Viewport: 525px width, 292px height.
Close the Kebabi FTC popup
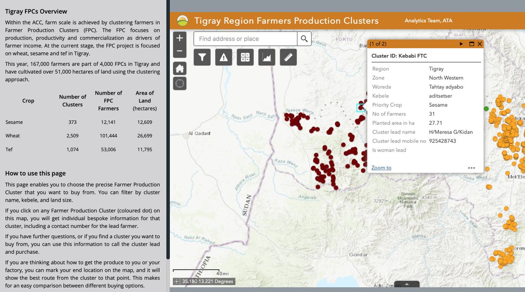pos(479,44)
